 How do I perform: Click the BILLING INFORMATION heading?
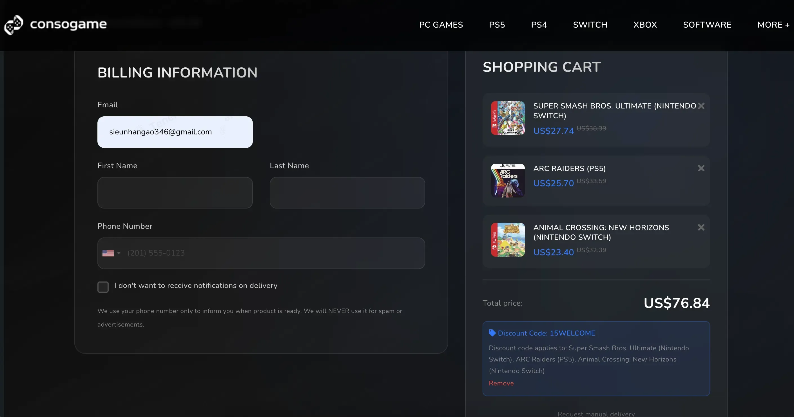click(x=177, y=73)
